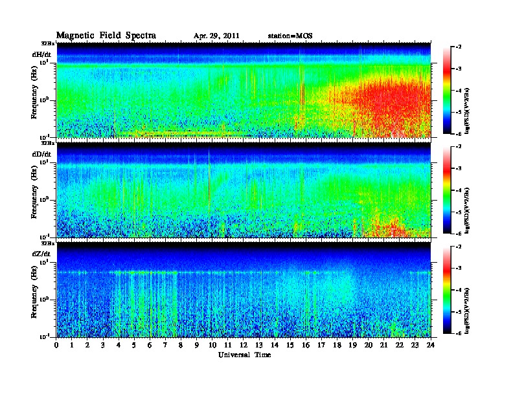Click the dH/dt spectrogram plot

click(x=244, y=90)
